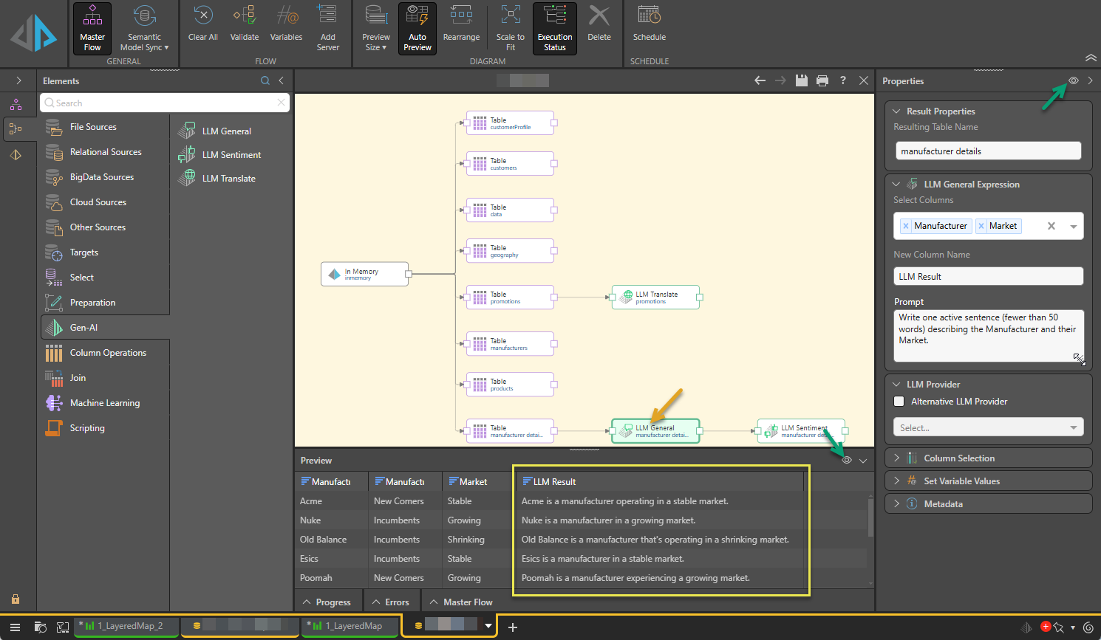This screenshot has width=1101, height=640.
Task: Open the Column Operations category
Action: (108, 353)
